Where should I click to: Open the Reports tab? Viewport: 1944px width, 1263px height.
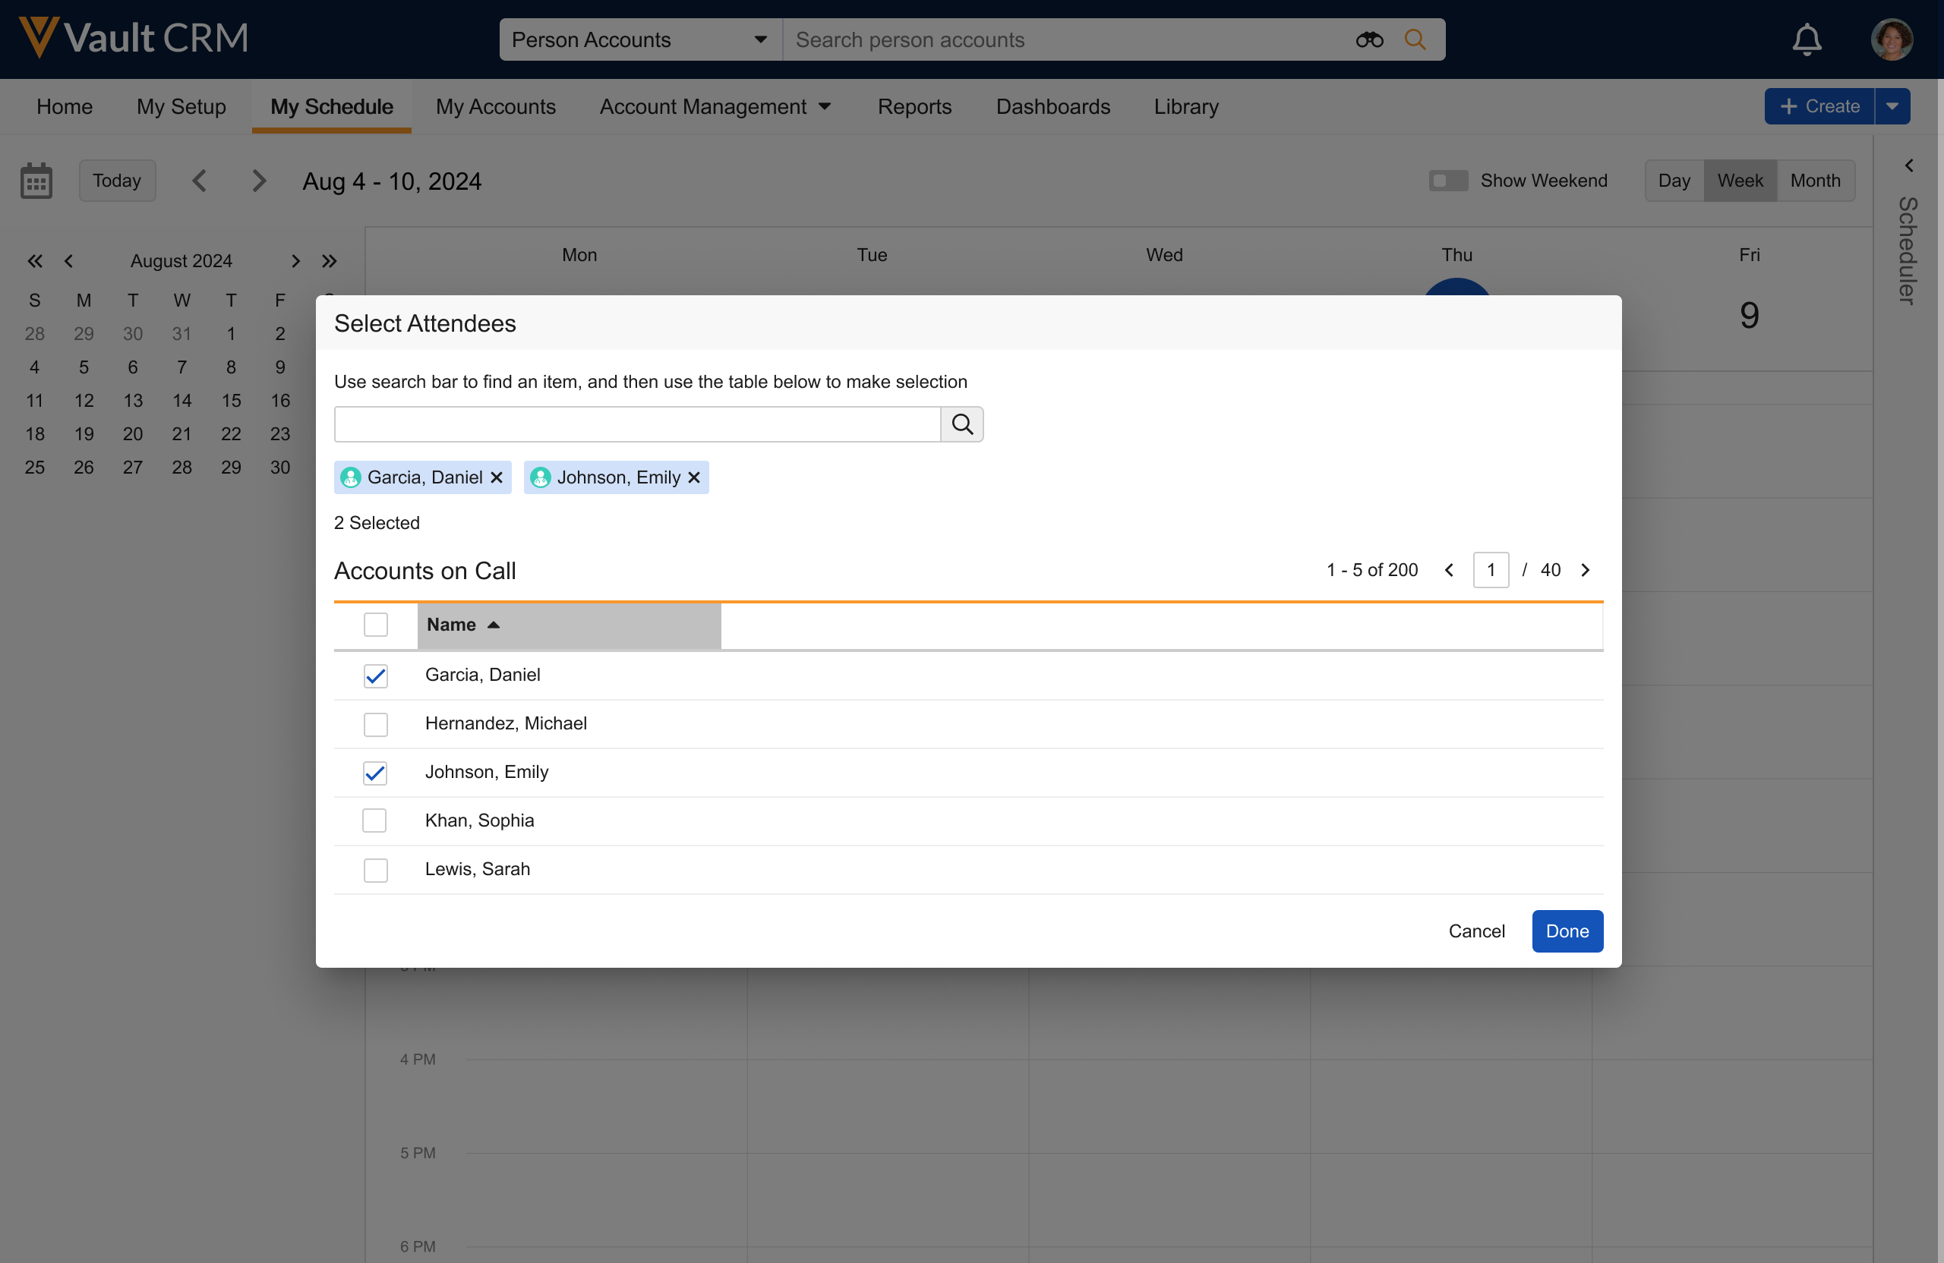[x=914, y=107]
